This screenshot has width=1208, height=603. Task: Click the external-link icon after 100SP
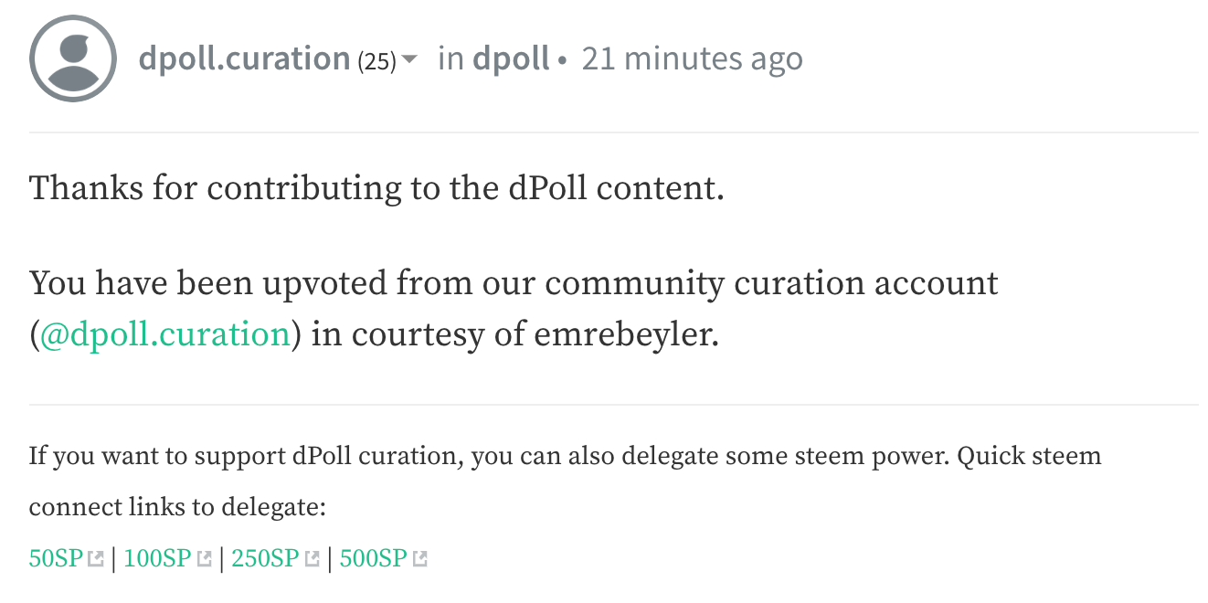pos(205,558)
